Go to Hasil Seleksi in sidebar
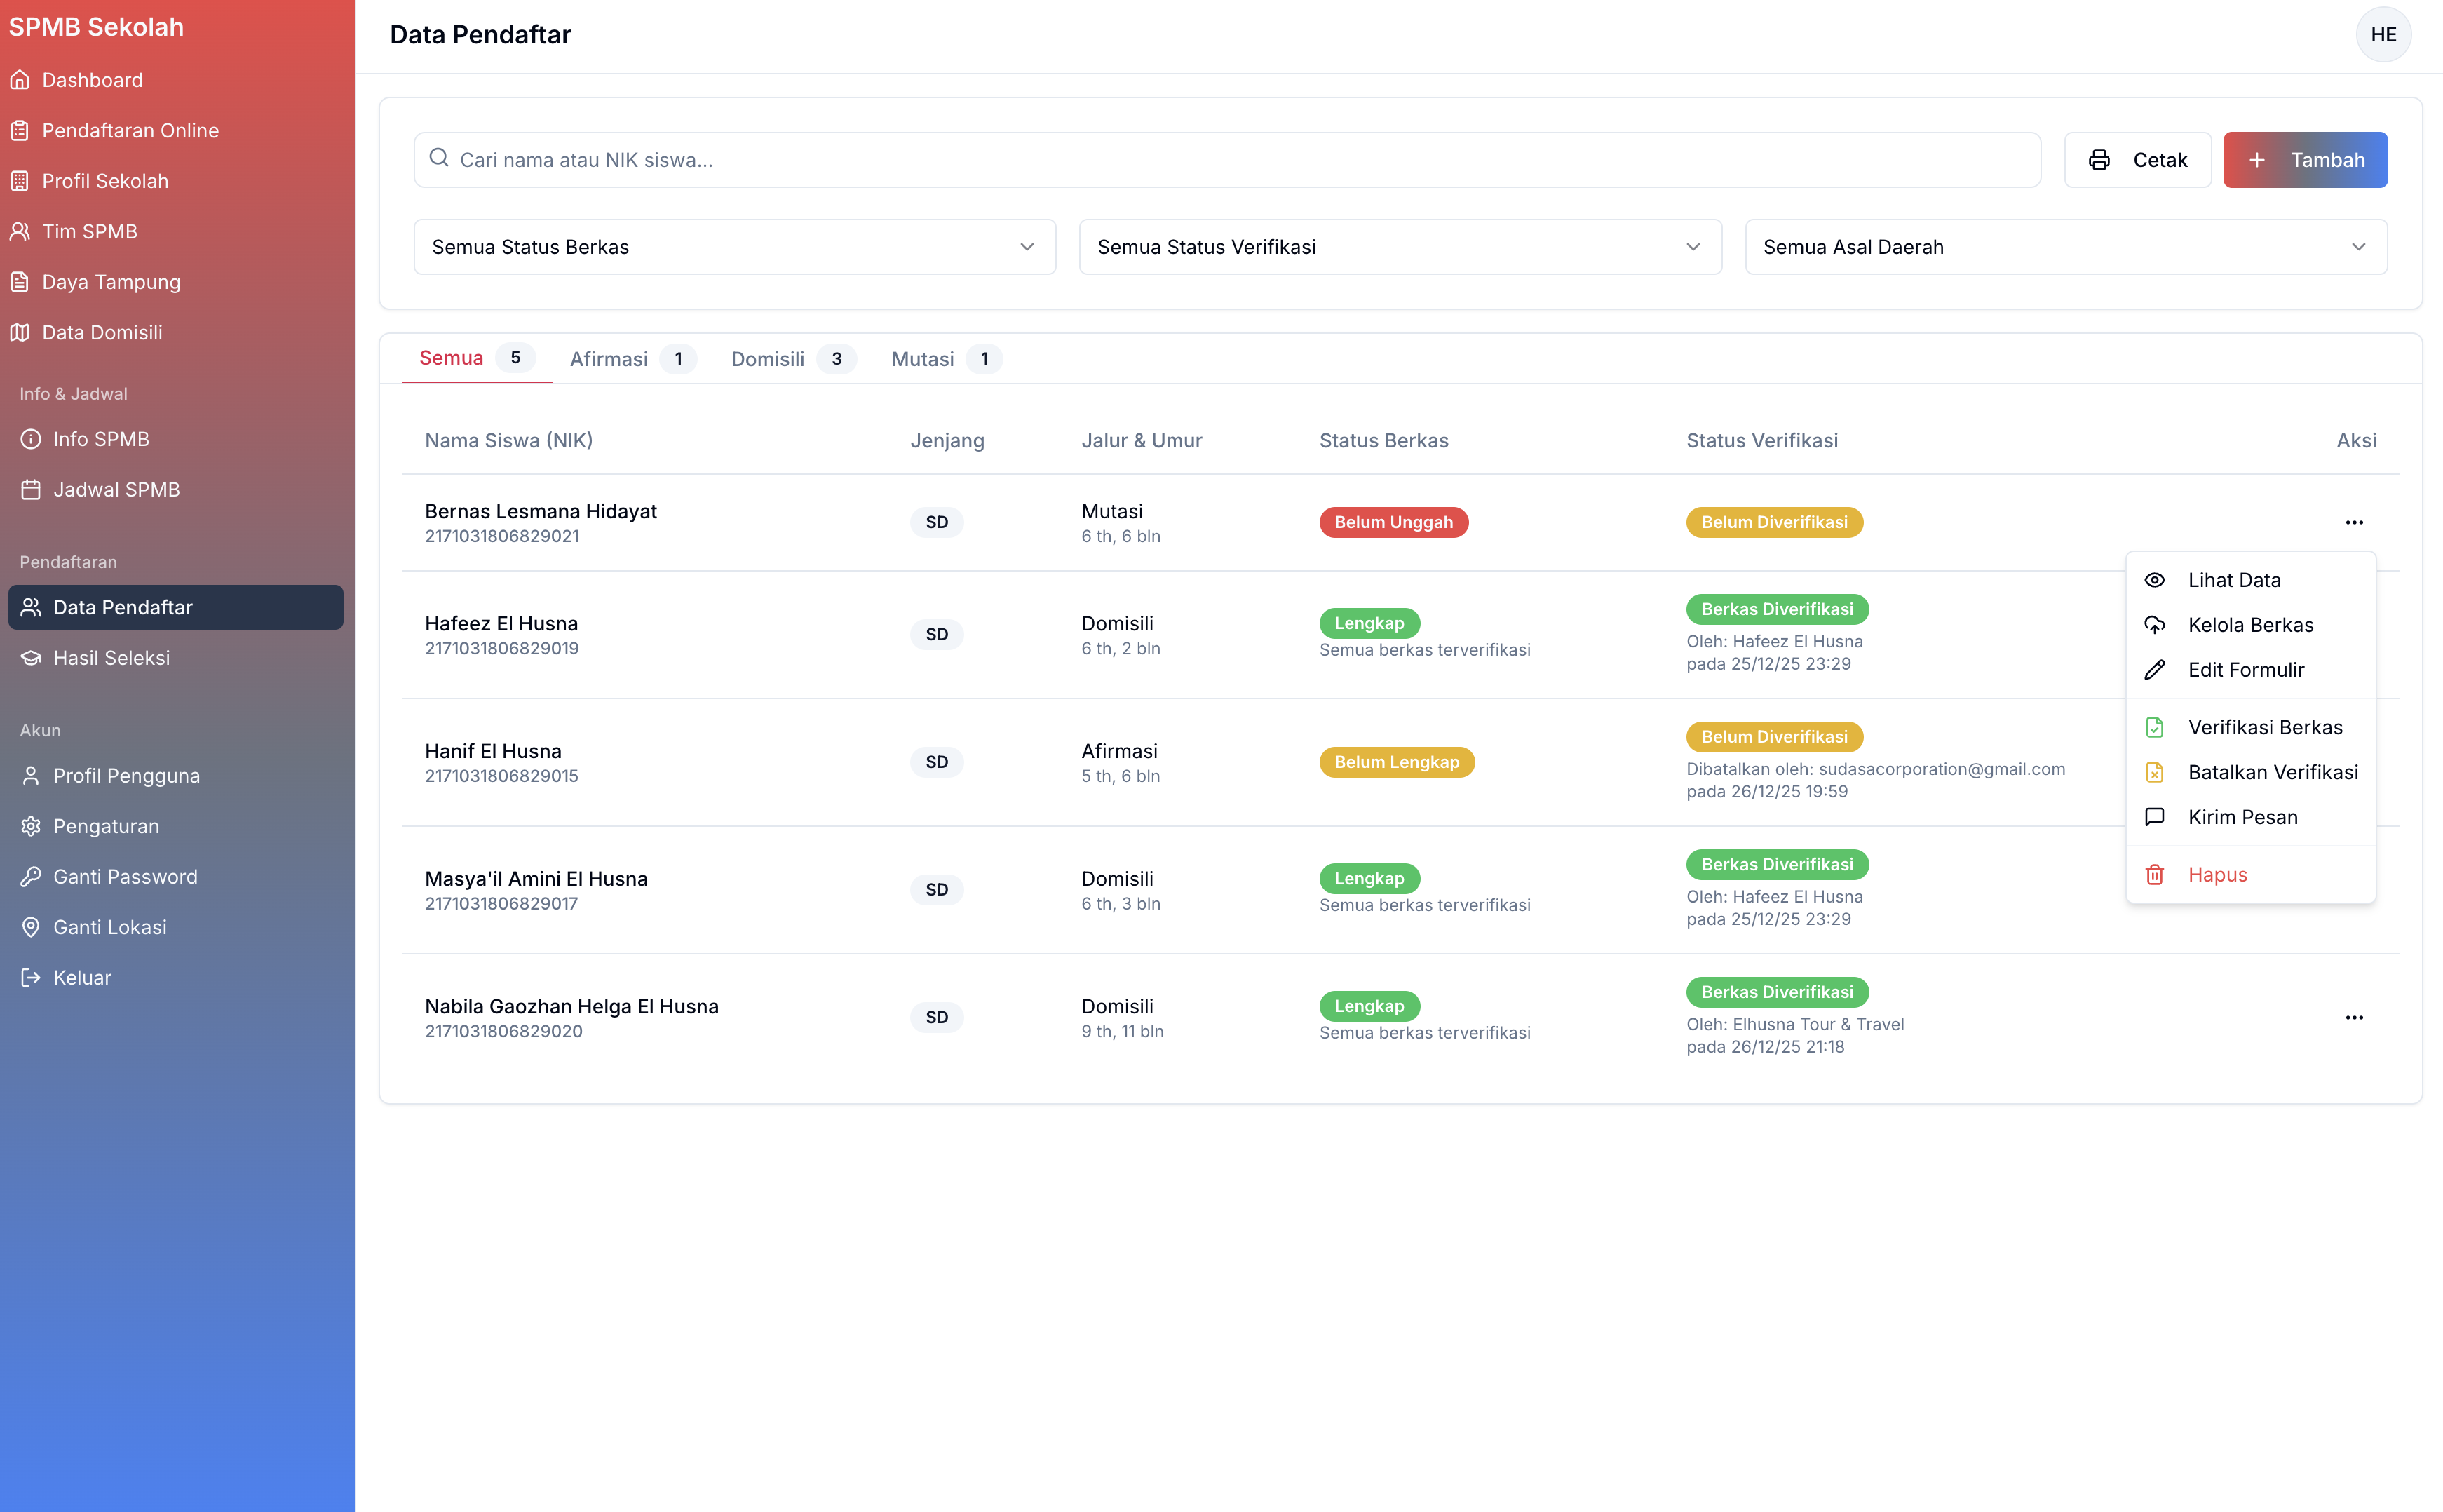This screenshot has width=2443, height=1512. (111, 658)
